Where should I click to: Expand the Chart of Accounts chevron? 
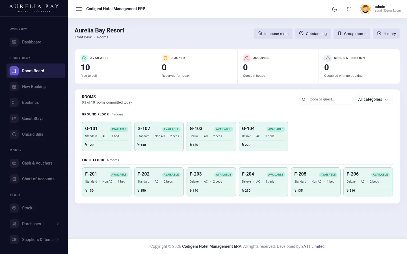58,179
